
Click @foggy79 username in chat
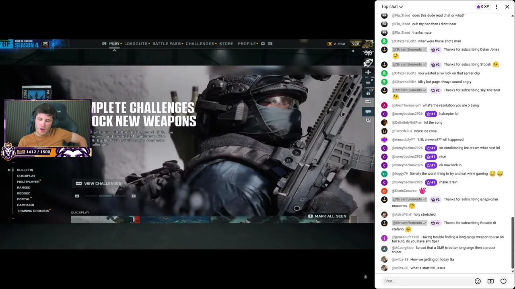400,174
